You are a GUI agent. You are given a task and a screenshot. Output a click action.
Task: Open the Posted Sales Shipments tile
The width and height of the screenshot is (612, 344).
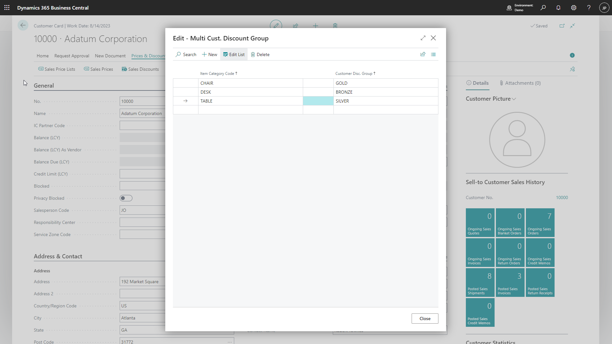pyautogui.click(x=480, y=283)
